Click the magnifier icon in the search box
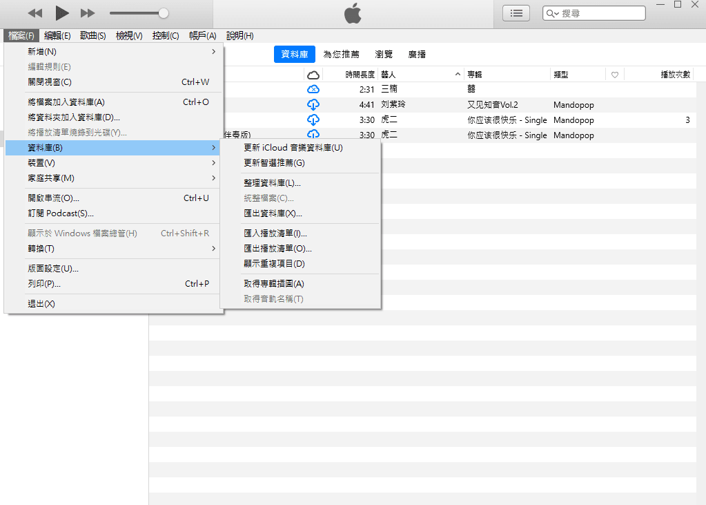Screen dimensions: 706x505 [551, 12]
